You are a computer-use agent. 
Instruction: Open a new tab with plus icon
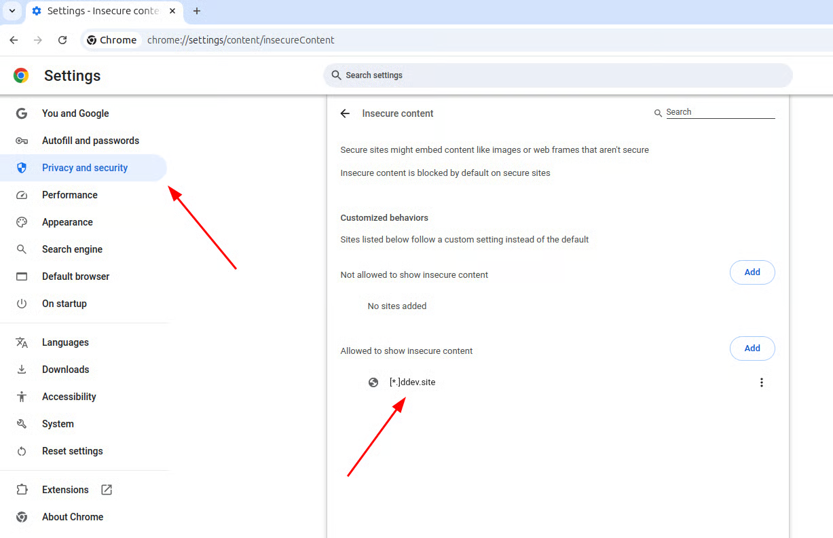197,11
